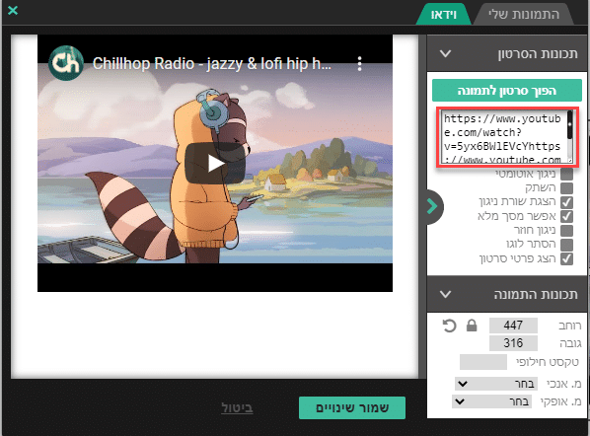Click the הפוך סרטון לתמונה button
This screenshot has width=590, height=436.
click(x=507, y=91)
